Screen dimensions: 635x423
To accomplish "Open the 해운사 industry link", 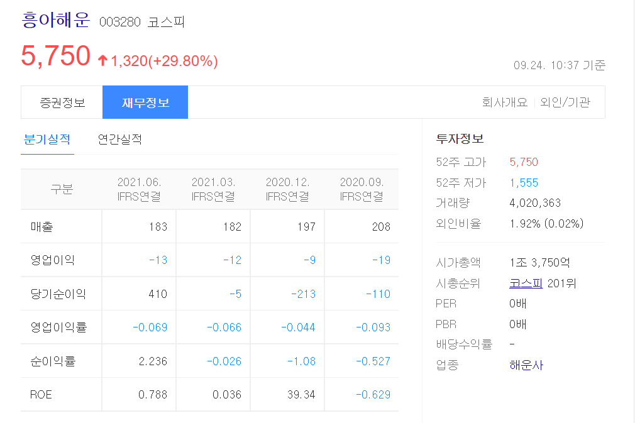I will [526, 365].
